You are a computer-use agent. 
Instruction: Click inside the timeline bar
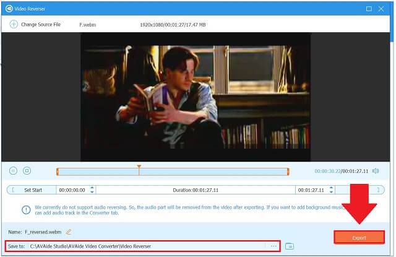(x=173, y=172)
